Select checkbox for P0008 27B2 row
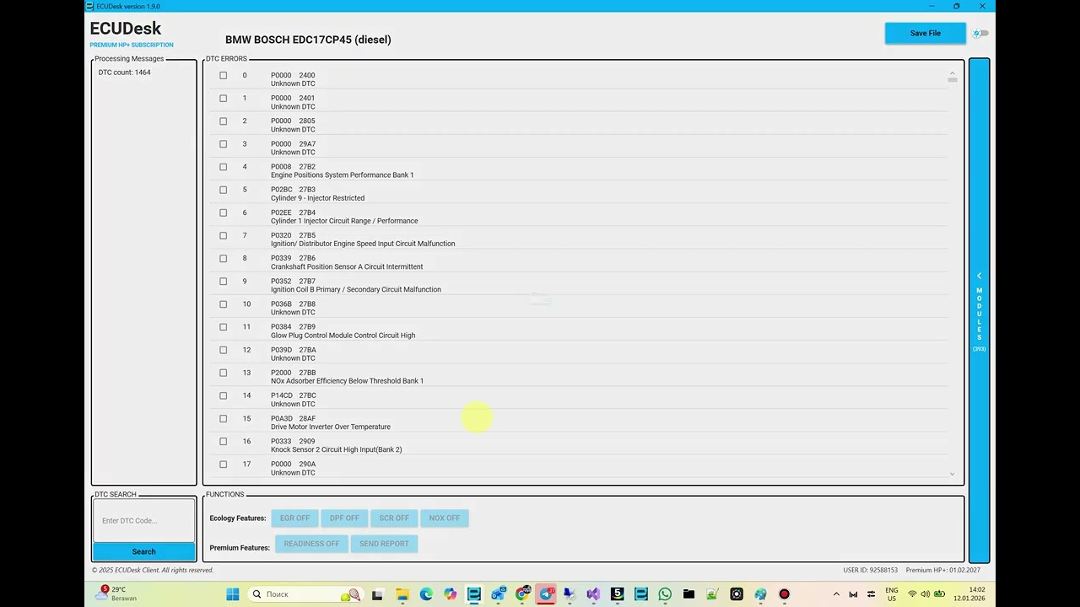 224,167
